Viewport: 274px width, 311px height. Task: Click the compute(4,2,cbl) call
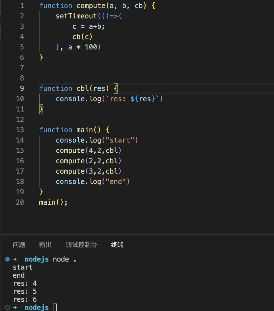click(x=88, y=151)
